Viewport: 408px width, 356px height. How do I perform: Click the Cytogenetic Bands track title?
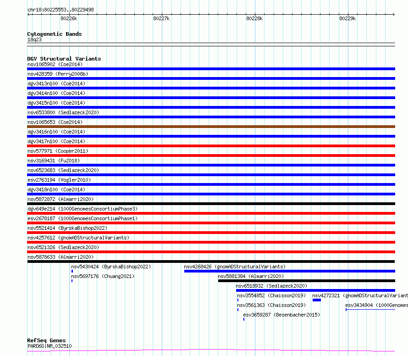(x=55, y=34)
